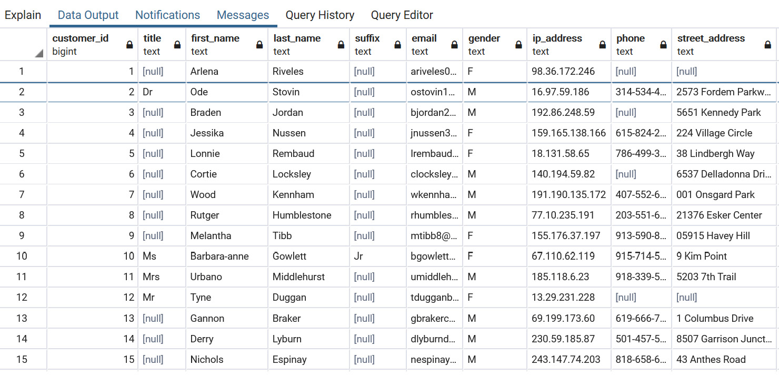This screenshot has height=375, width=779.
Task: Select the ip_address column header
Action: click(569, 45)
